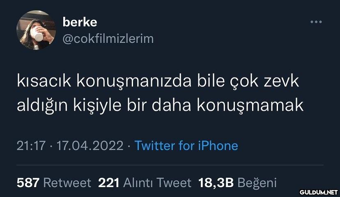Open the three-dot more options menu
Viewport: 340px width, 197px height.
[316, 22]
